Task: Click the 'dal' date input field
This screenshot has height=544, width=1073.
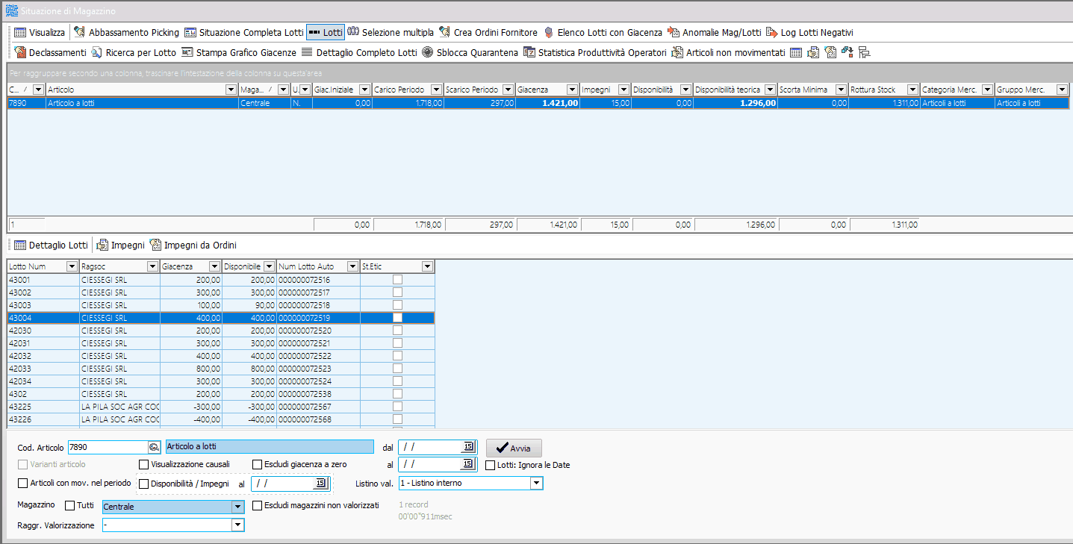Action: coord(431,447)
